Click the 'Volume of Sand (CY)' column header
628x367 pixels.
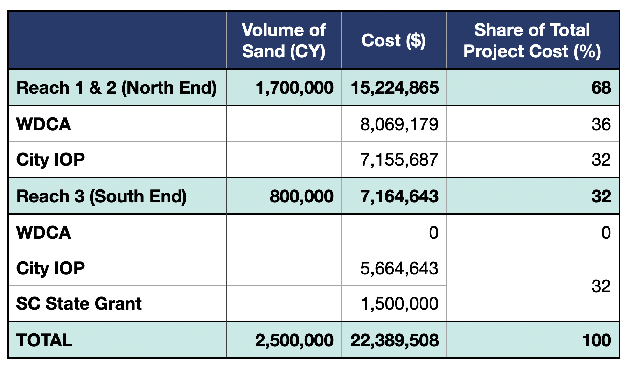284,40
